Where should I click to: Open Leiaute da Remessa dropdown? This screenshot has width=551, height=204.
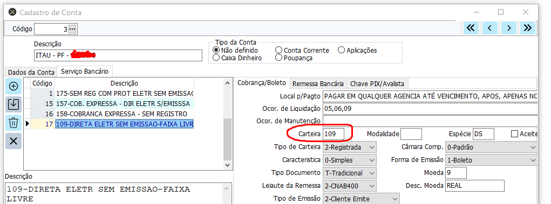click(350, 186)
